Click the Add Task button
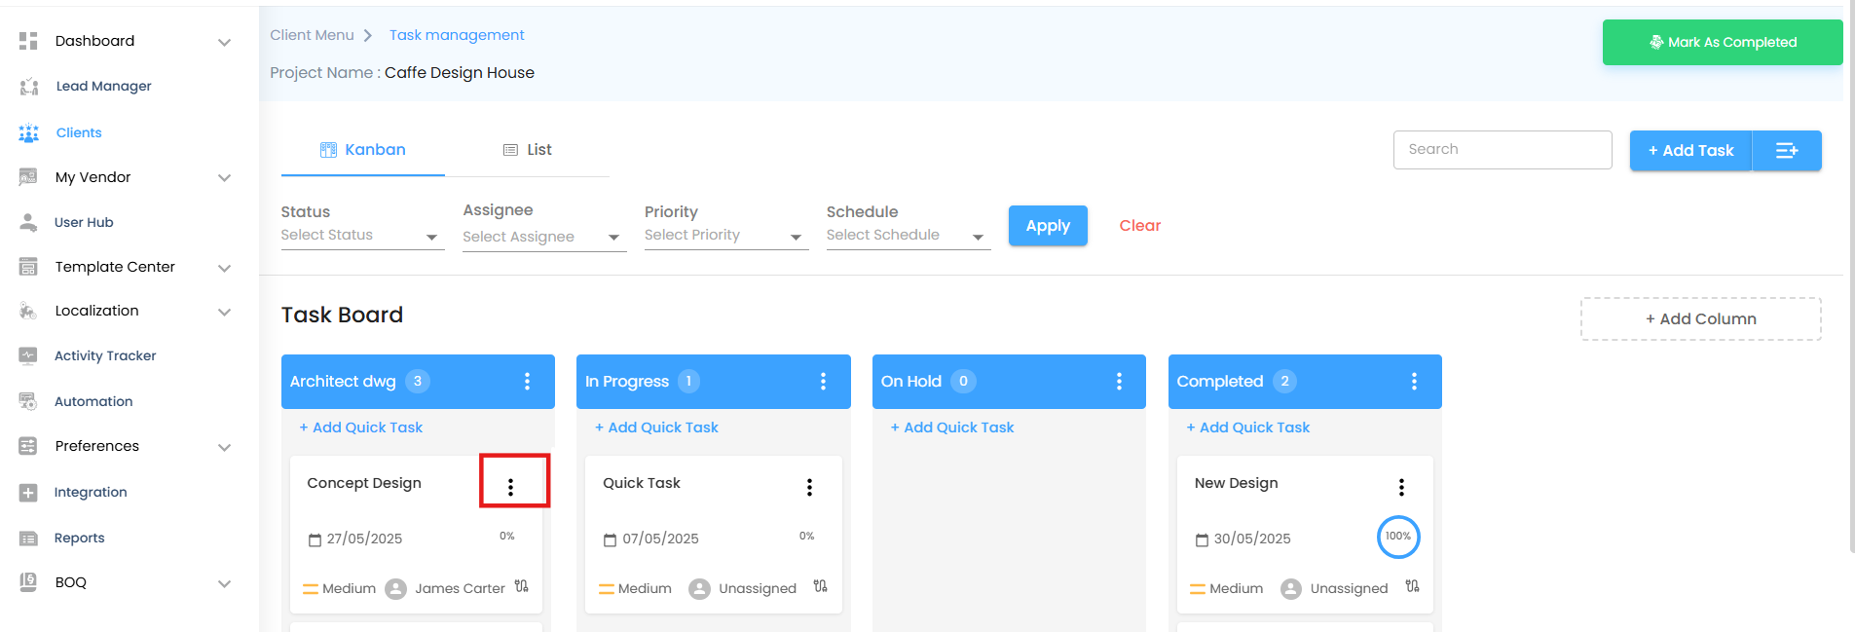The width and height of the screenshot is (1855, 632). click(1690, 151)
